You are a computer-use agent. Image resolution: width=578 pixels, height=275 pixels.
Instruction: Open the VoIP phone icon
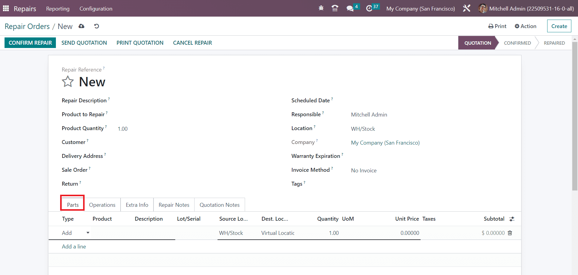click(x=335, y=8)
